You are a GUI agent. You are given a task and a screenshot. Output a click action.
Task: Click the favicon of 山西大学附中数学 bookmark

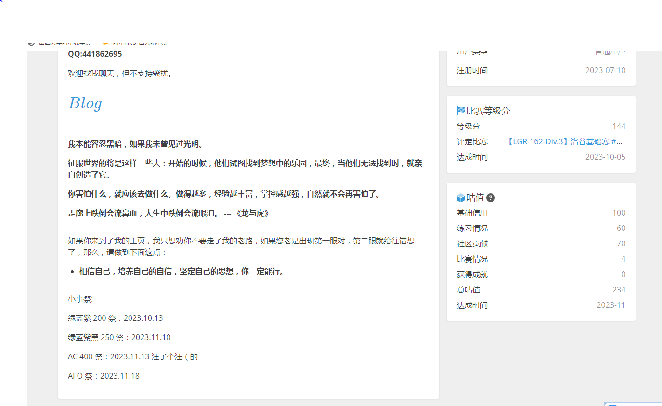(31, 43)
